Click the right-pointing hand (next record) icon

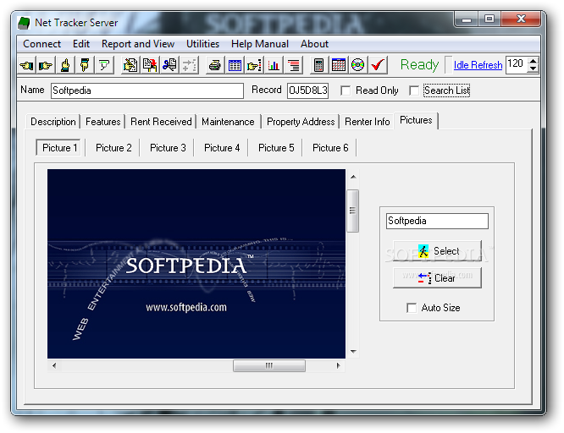[x=46, y=65]
